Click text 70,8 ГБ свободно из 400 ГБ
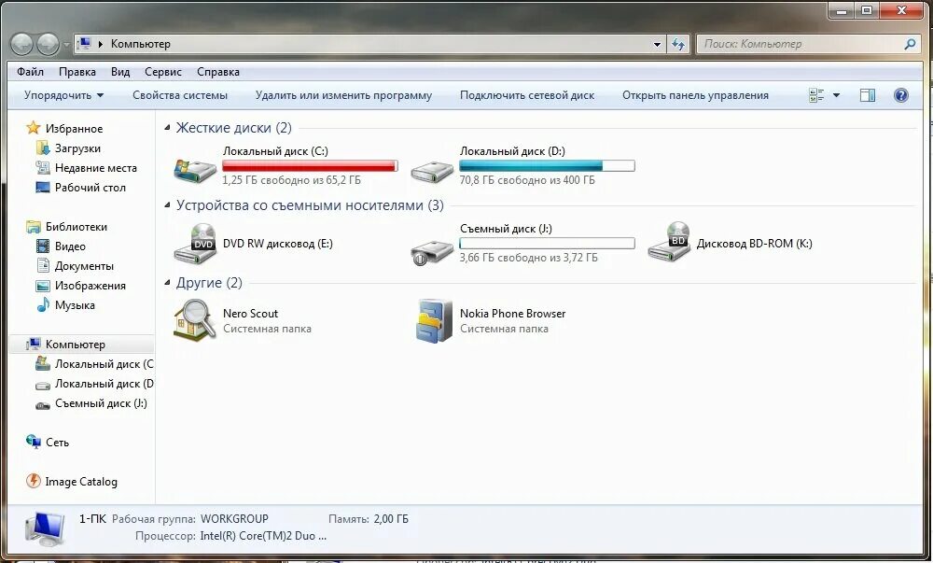This screenshot has height=563, width=933. [x=527, y=180]
